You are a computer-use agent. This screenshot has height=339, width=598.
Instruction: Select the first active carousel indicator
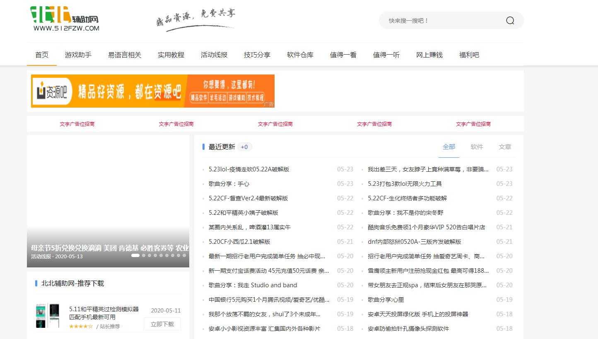[135, 255]
